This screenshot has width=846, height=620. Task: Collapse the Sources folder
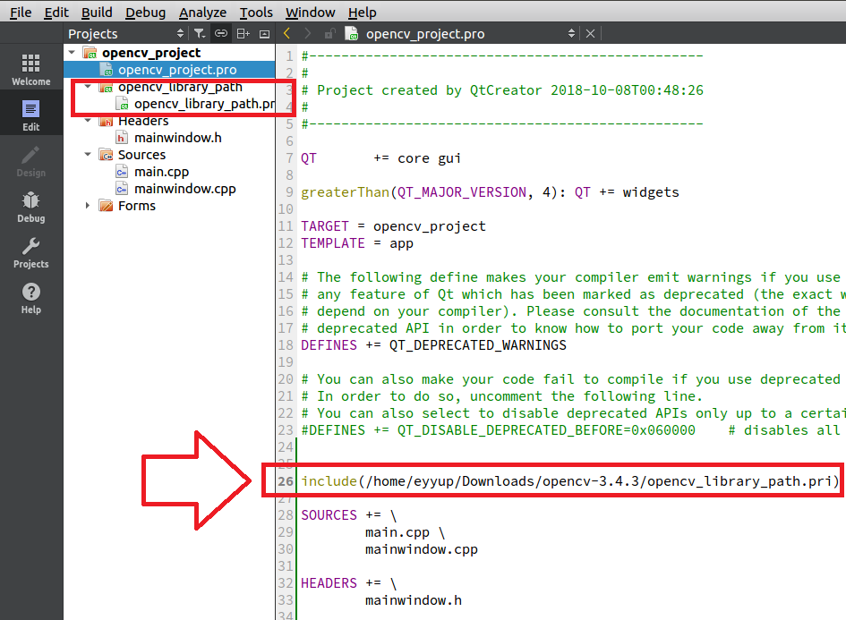click(88, 154)
